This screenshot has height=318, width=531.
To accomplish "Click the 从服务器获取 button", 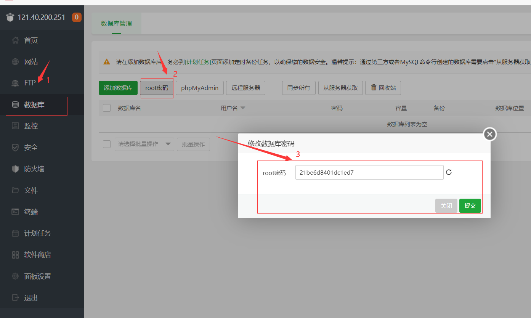I will [341, 88].
